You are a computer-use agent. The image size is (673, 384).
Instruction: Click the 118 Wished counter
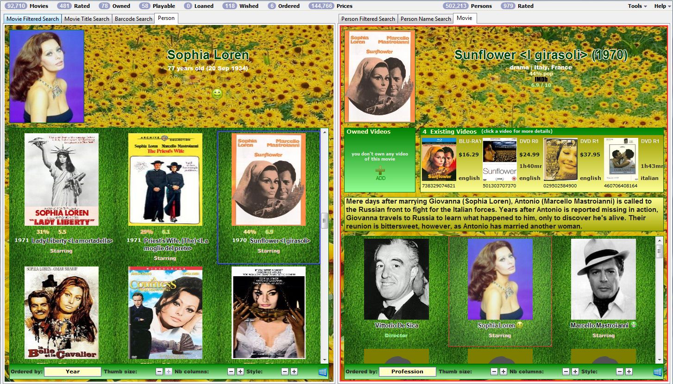click(240, 6)
